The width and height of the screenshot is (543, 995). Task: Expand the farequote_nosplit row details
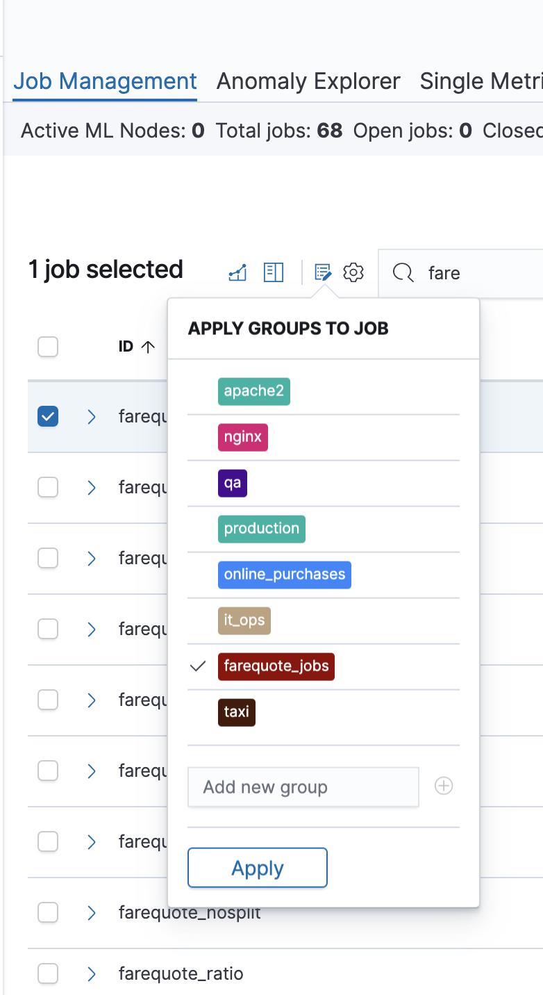pos(92,912)
